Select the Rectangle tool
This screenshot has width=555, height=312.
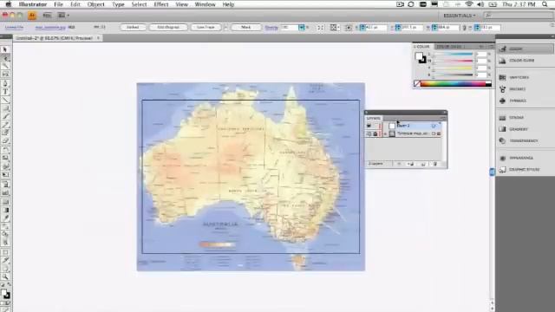point(6,108)
